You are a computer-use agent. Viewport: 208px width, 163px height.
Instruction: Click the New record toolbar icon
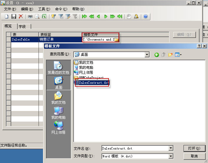[7, 16]
